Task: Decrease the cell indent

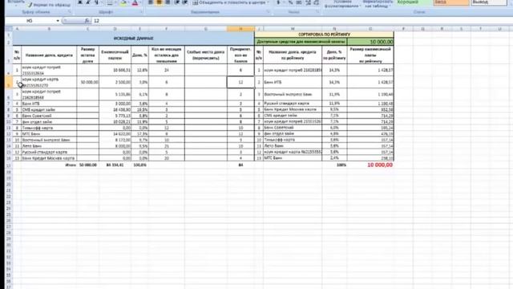Action: [x=177, y=2]
